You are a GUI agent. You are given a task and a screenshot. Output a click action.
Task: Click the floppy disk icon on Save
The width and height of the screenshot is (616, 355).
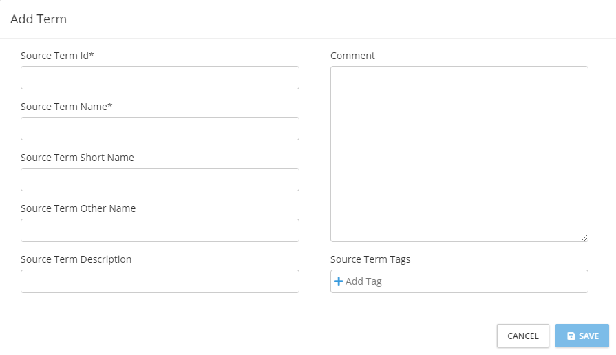point(571,336)
